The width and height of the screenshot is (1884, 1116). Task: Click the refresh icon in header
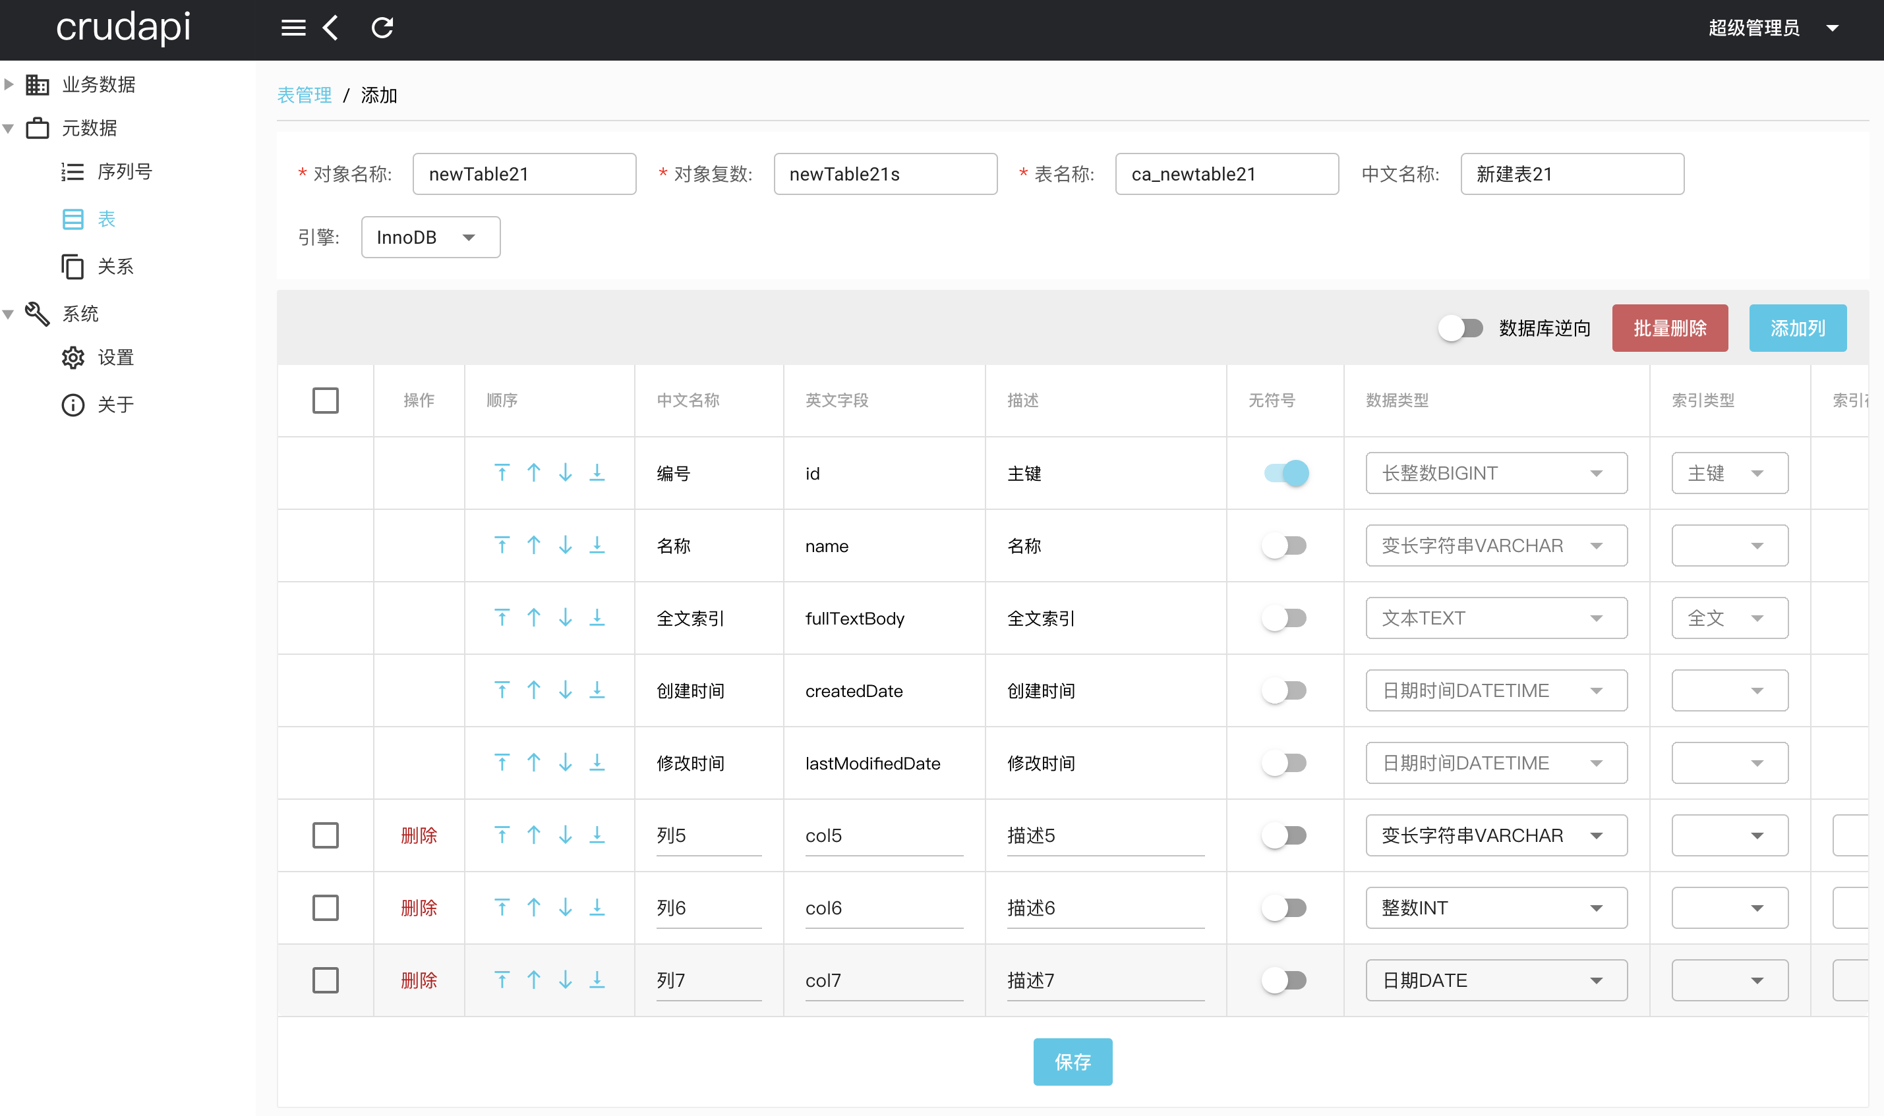point(382,28)
